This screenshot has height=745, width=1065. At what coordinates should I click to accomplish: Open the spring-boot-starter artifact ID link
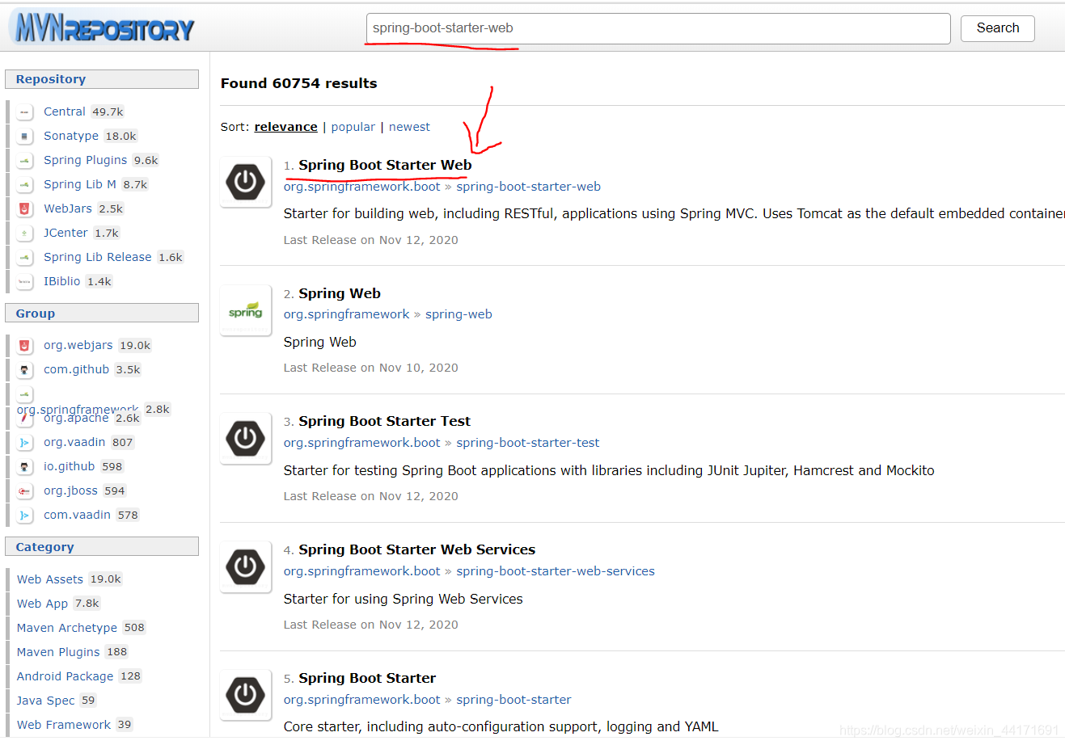(513, 700)
